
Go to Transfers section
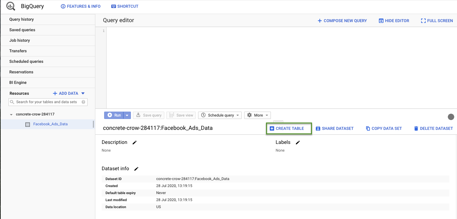tap(47, 51)
